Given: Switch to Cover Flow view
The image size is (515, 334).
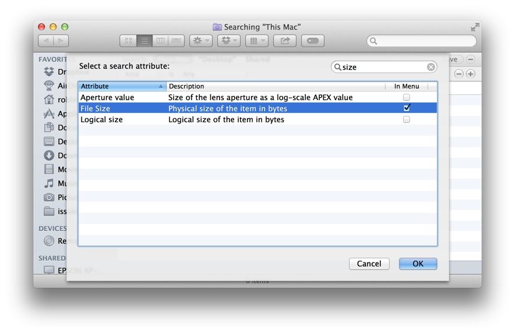Looking at the screenshot, I should [x=176, y=41].
